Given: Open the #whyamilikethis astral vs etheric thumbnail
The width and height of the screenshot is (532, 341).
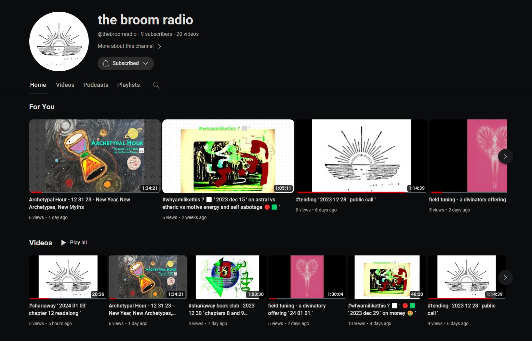Looking at the screenshot, I should (x=228, y=156).
